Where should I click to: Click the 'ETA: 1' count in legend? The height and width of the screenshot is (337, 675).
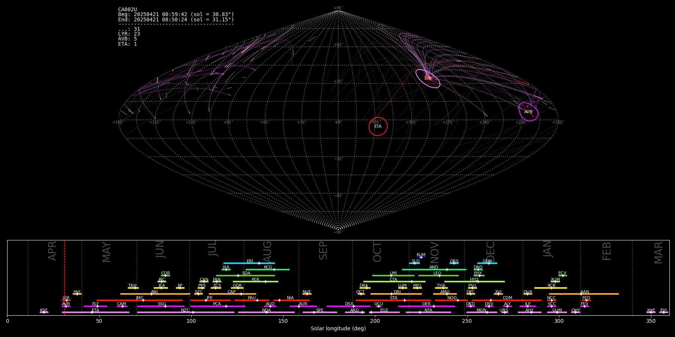click(x=127, y=44)
